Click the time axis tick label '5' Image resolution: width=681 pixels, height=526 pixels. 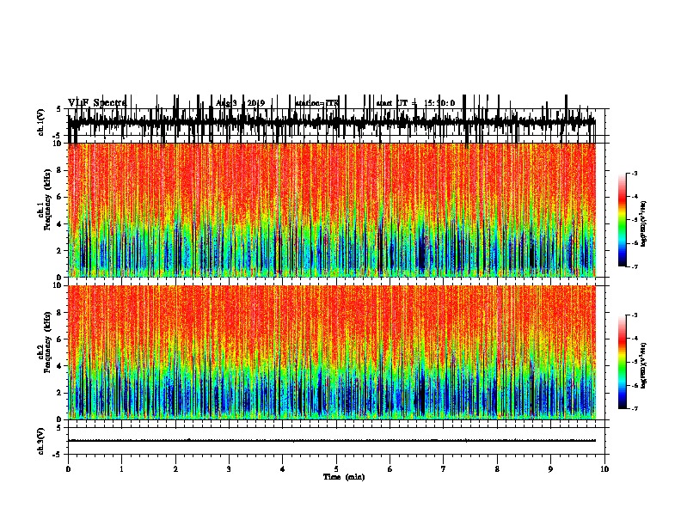point(336,468)
